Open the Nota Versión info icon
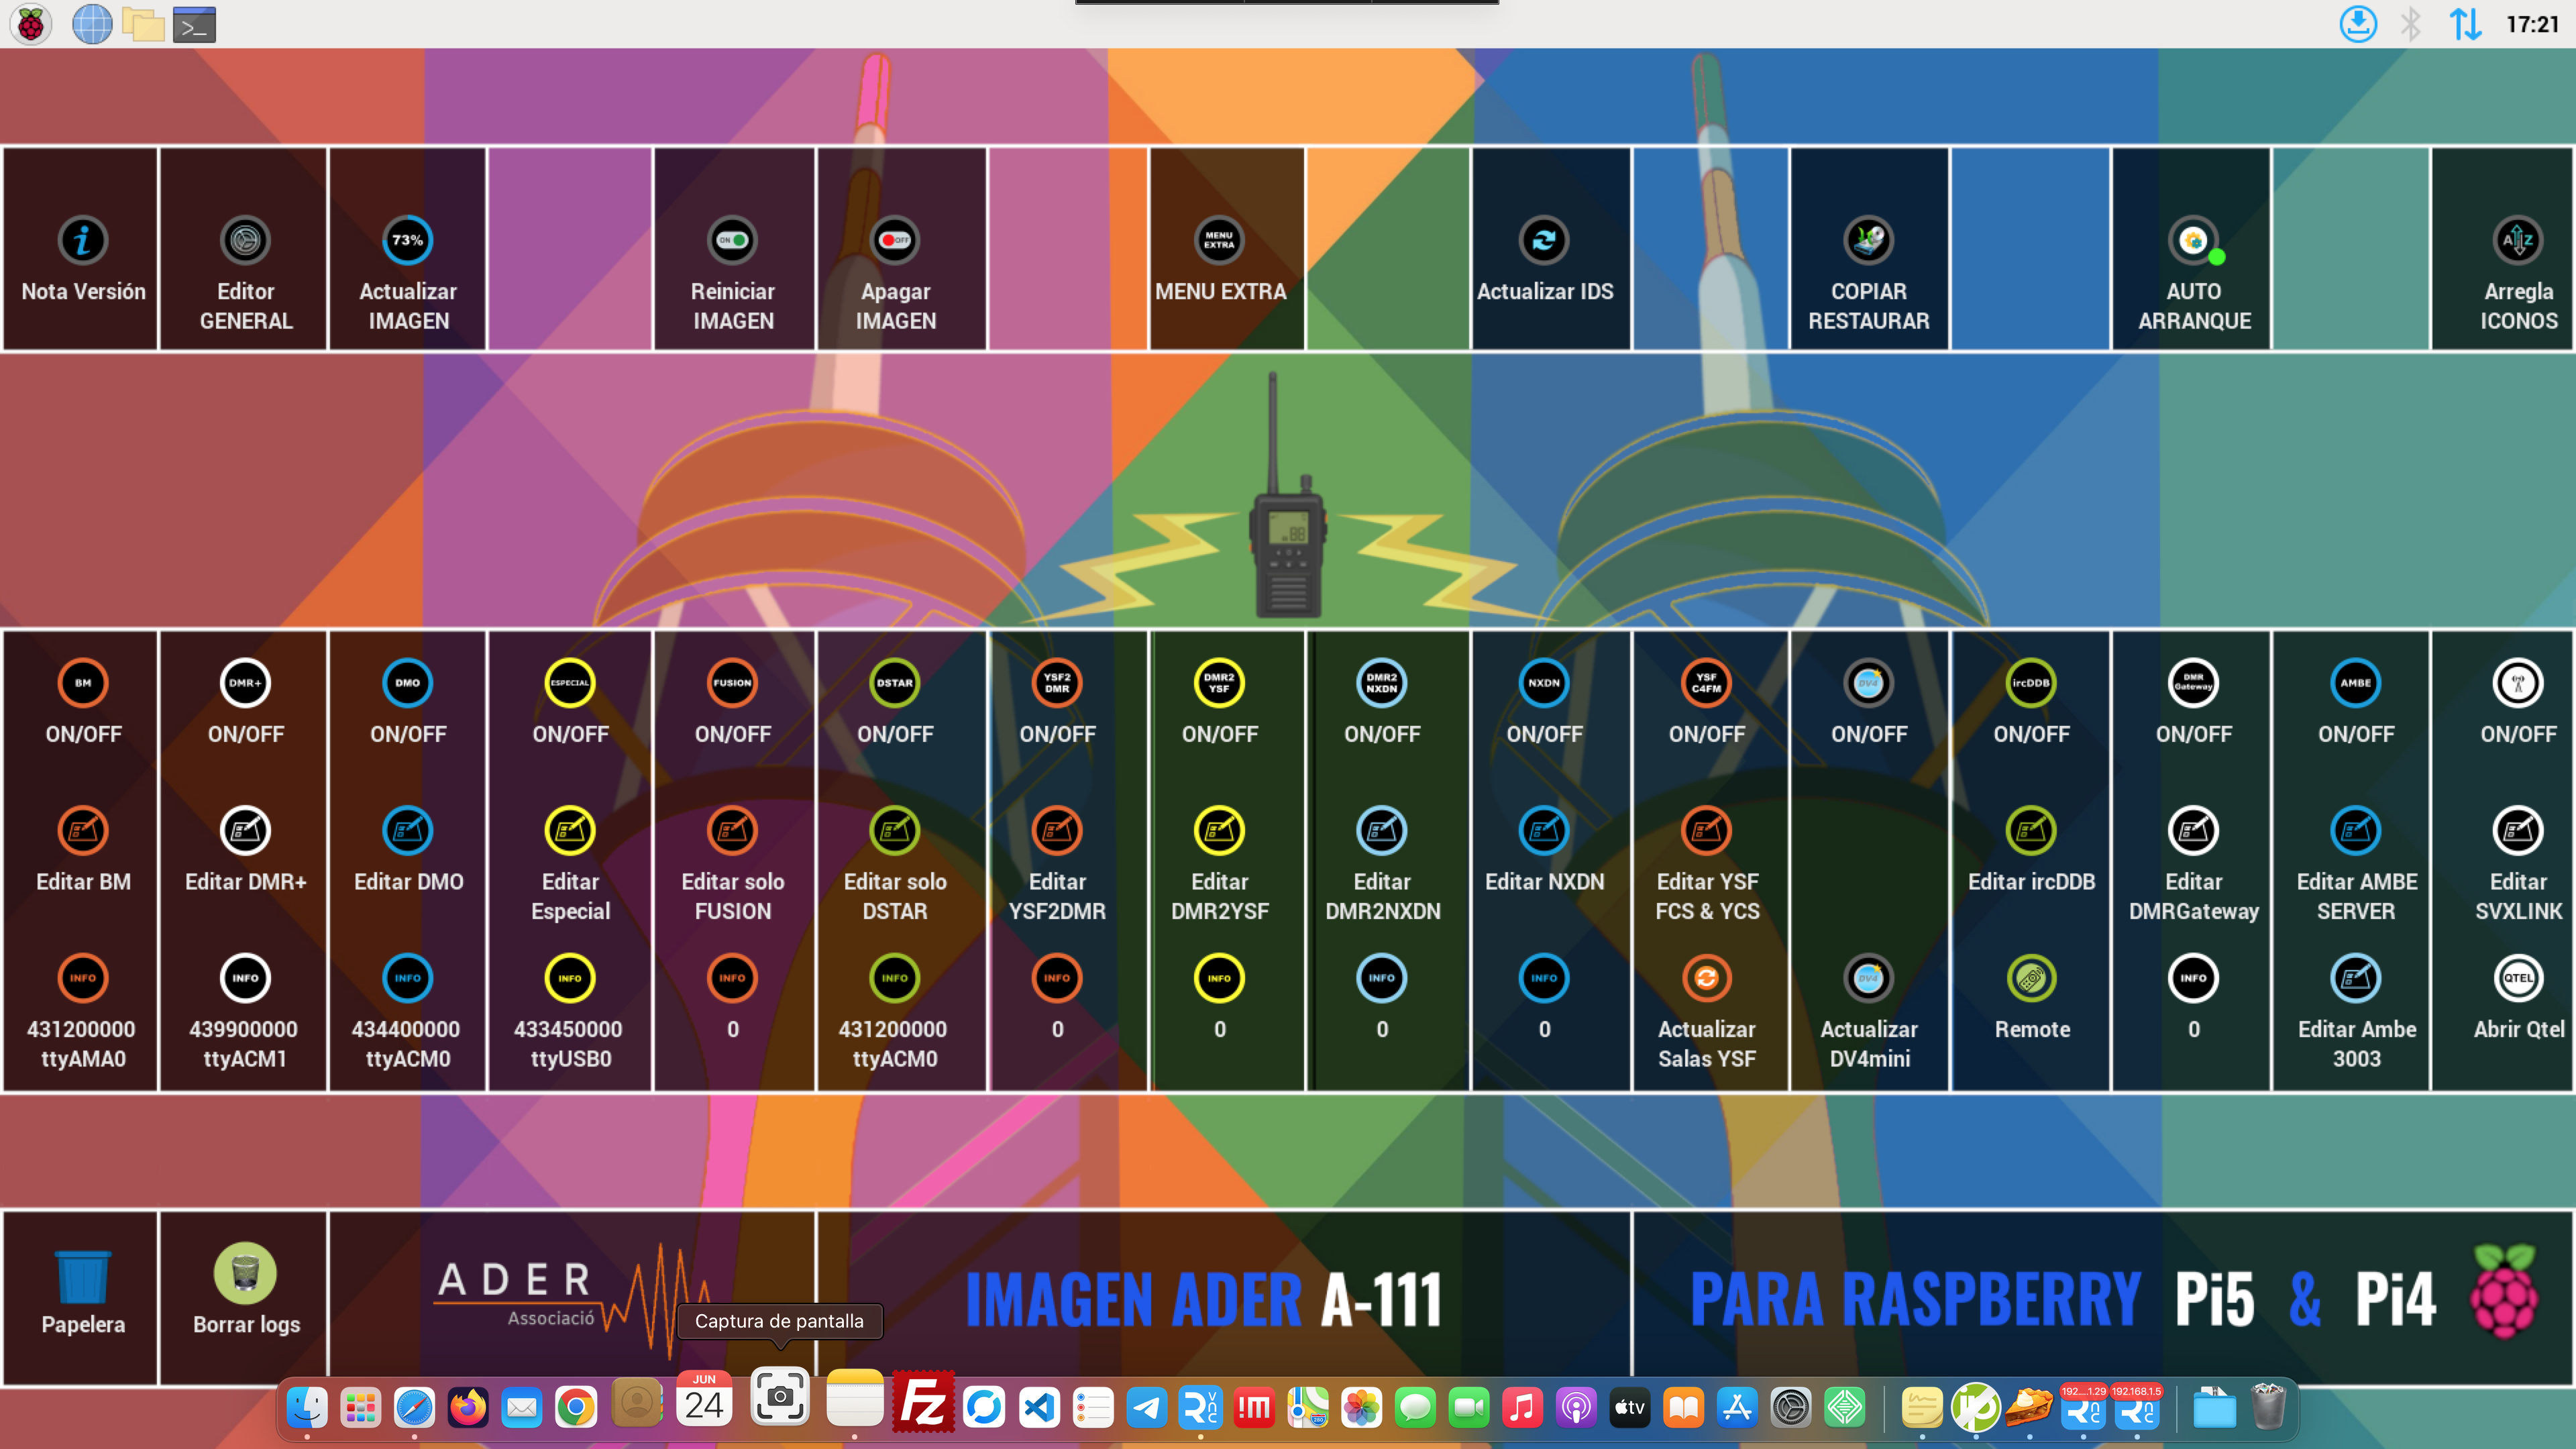This screenshot has height=1449, width=2576. tap(83, 240)
